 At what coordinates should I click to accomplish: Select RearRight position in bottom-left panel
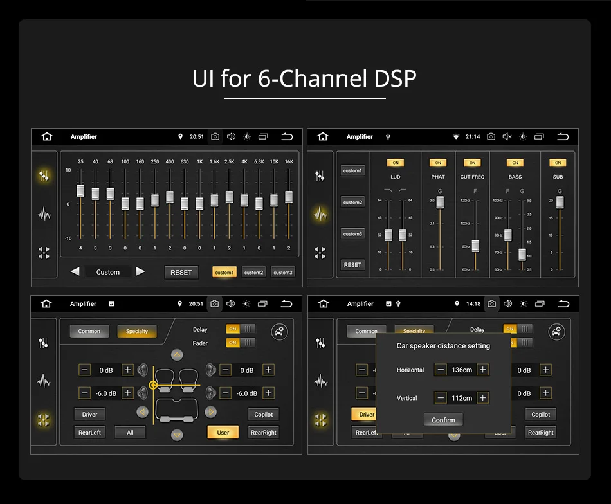(264, 433)
